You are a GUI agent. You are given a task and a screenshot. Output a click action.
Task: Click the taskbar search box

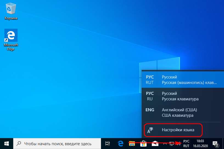tap(57, 144)
